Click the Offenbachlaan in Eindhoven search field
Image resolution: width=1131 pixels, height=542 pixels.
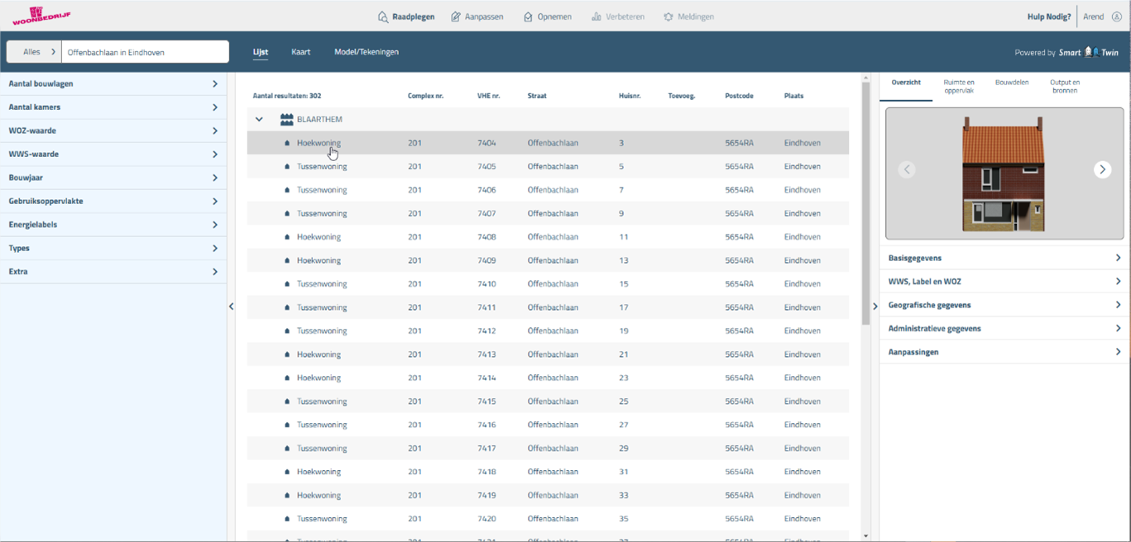coord(145,52)
